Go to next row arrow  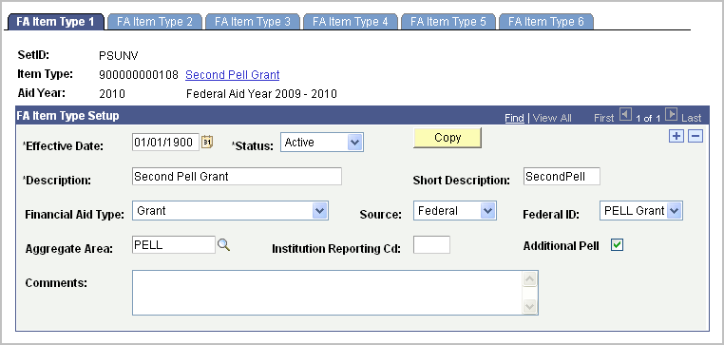(671, 114)
